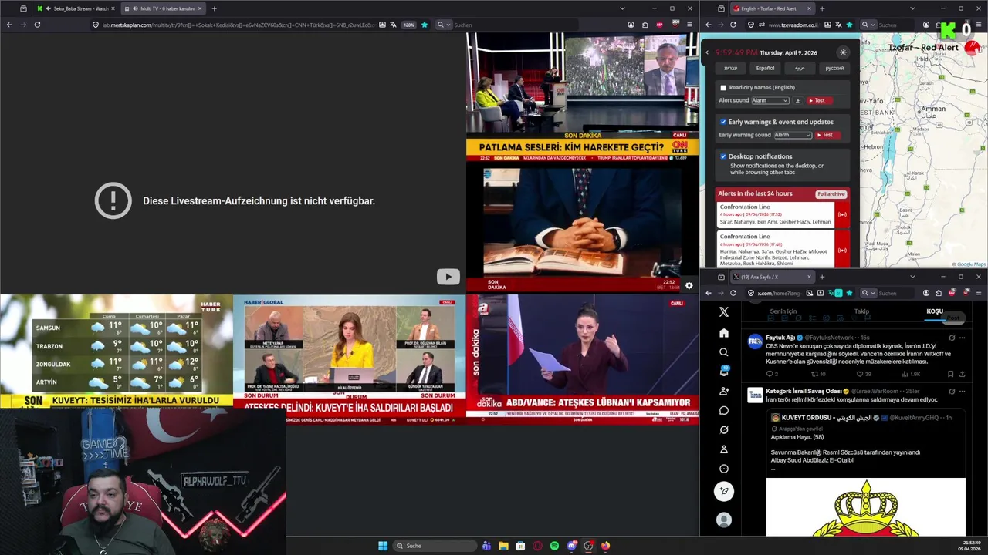
Task: Switch Tzofar language to עברית
Action: (730, 68)
